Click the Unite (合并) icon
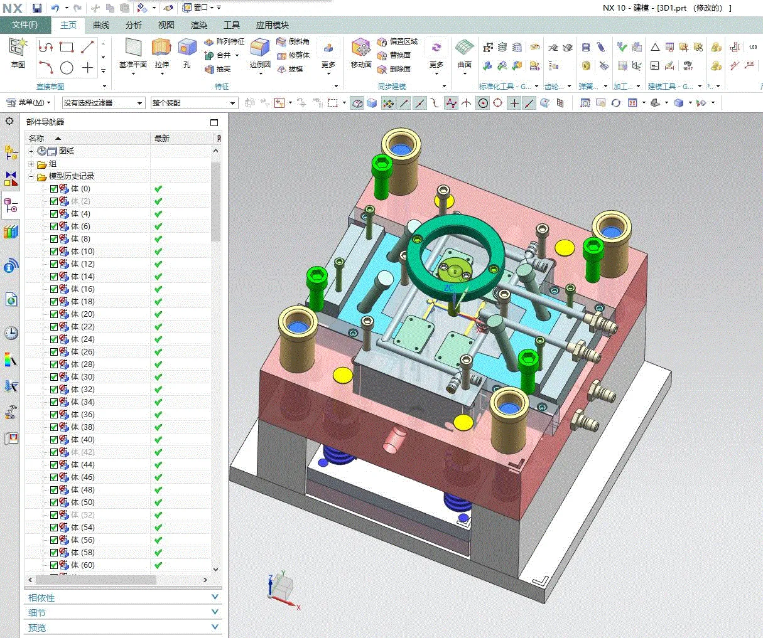763x638 pixels. tap(209, 55)
